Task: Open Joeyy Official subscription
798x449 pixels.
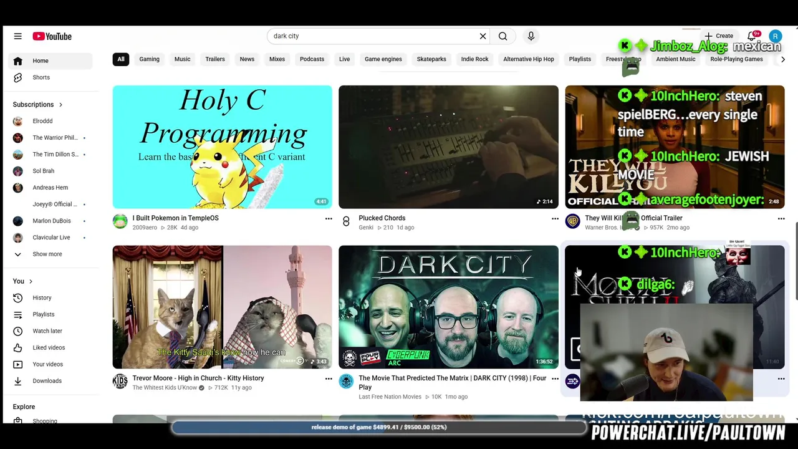Action: [50, 204]
